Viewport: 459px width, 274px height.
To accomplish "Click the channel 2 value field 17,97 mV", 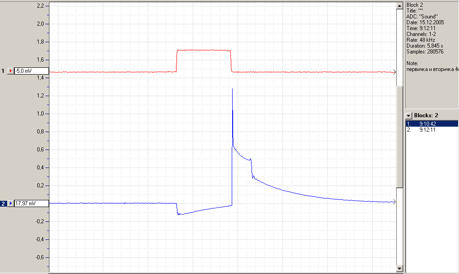I will click(31, 203).
